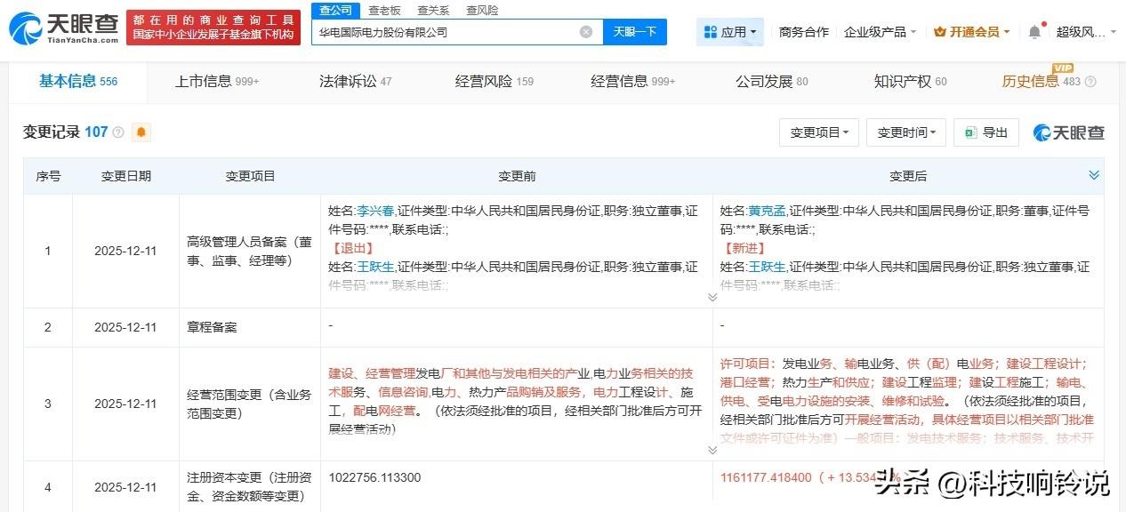Click the membership crown icon

940,32
